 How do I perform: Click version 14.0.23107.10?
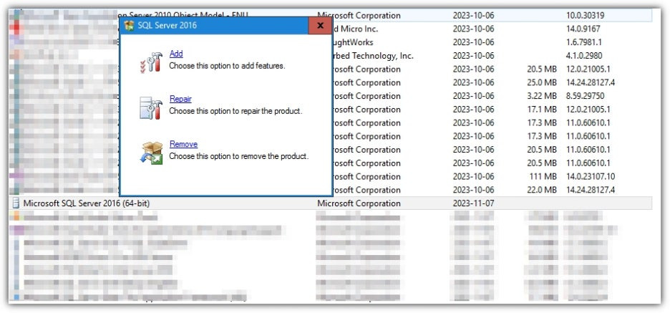[591, 177]
